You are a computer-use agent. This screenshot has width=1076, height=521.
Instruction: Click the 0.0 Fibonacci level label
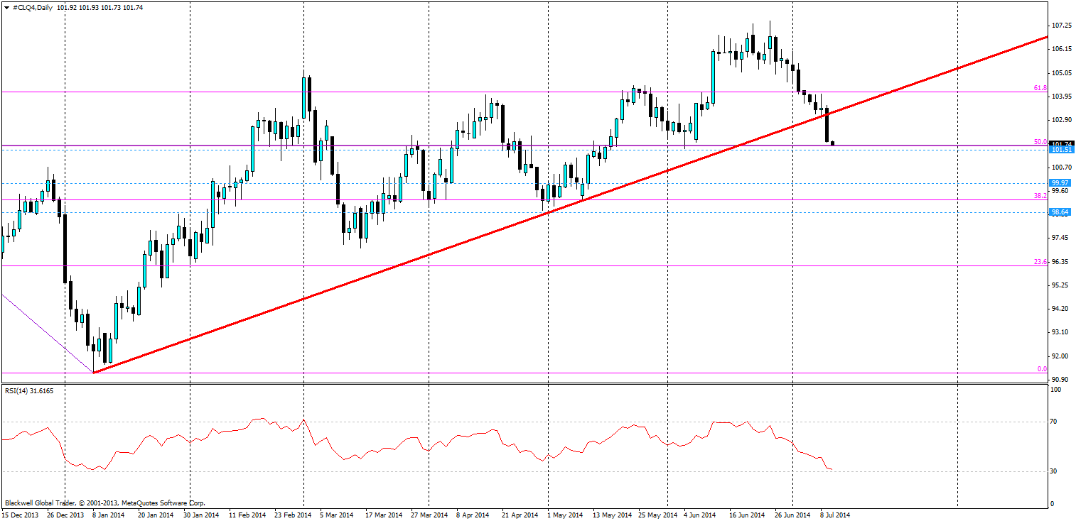[1042, 369]
